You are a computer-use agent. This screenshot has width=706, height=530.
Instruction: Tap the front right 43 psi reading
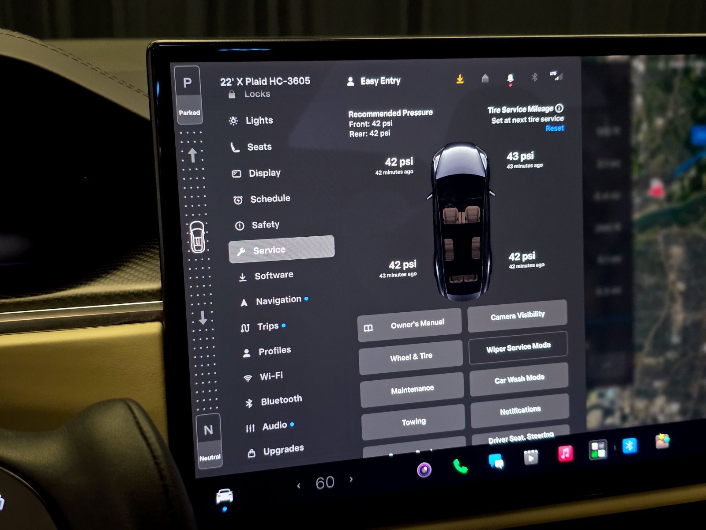click(520, 156)
